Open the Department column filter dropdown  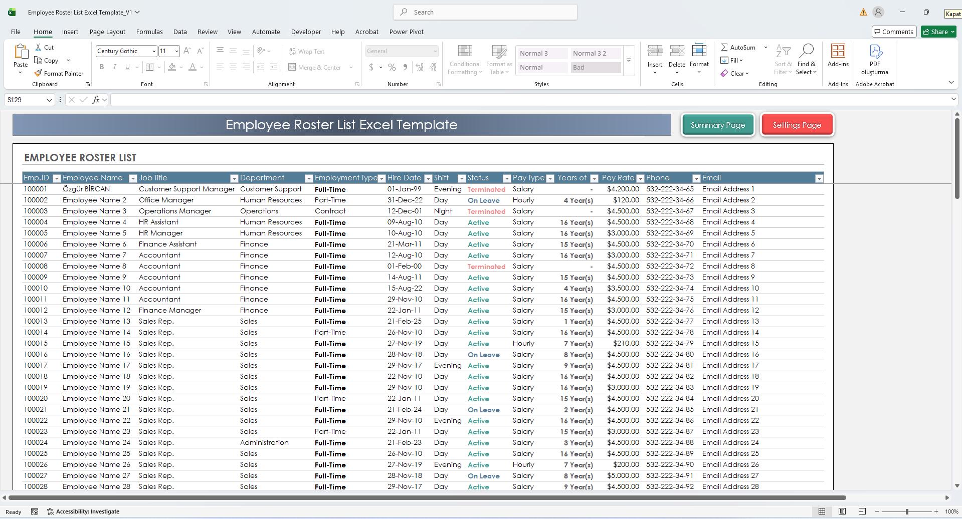[309, 178]
